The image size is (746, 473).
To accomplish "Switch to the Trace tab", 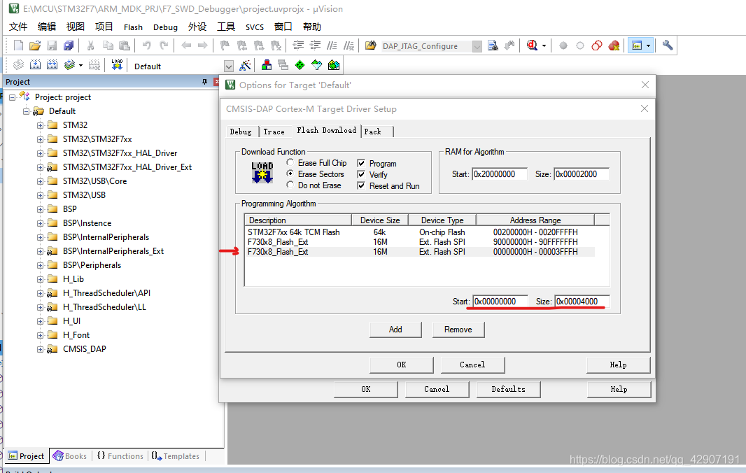I will (x=274, y=132).
